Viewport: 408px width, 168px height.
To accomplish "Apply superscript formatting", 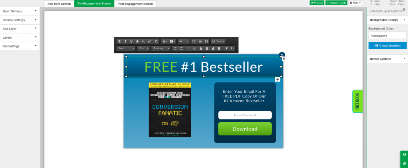I will [x=149, y=42].
